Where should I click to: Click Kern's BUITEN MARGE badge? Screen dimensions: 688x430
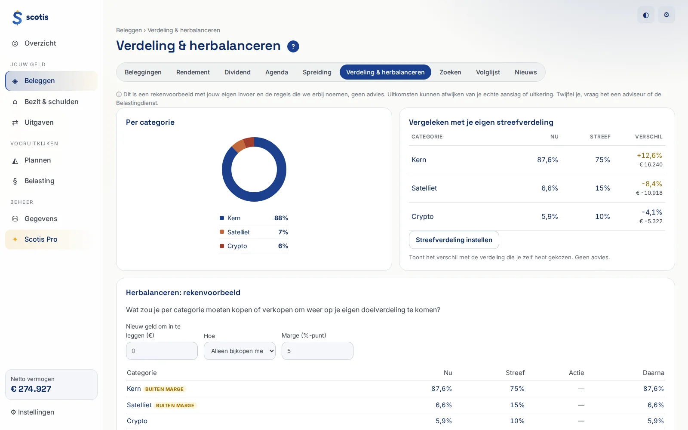tap(164, 389)
